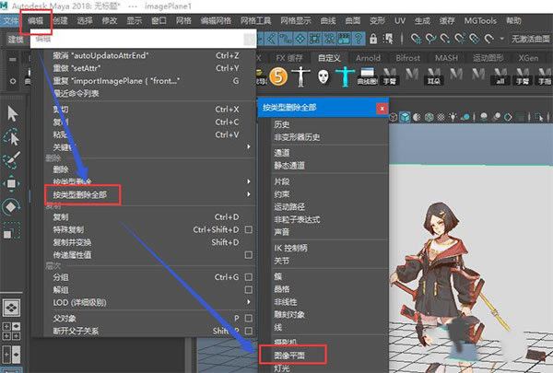This screenshot has height=373, width=553.
Task: Open option box for 特殊复制
Action: [248, 229]
